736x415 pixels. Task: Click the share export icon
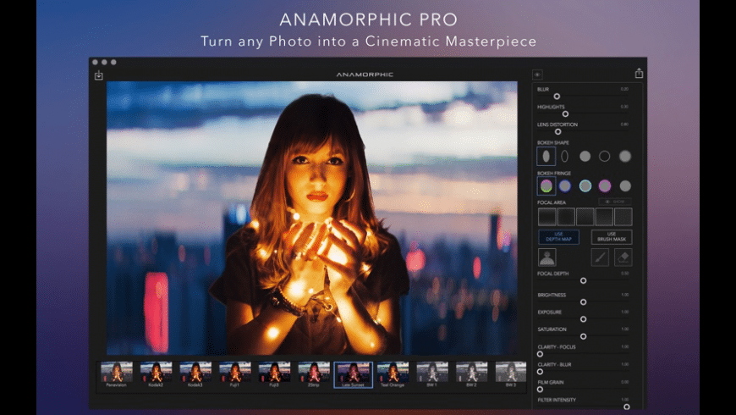tap(639, 74)
